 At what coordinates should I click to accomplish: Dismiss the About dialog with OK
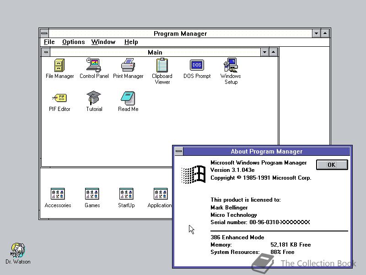pos(332,165)
